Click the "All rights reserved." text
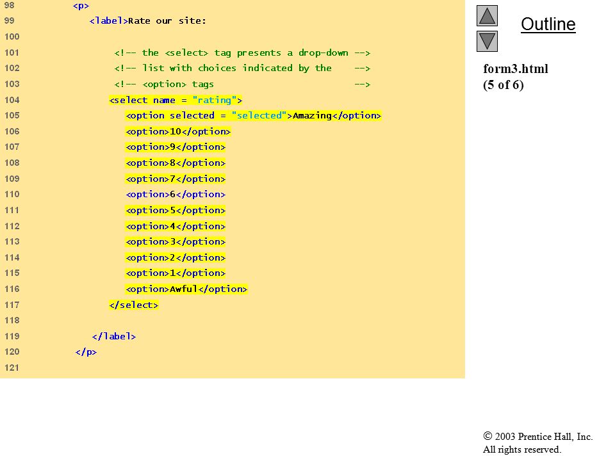Screen dimensions: 615x461 pyautogui.click(x=521, y=449)
